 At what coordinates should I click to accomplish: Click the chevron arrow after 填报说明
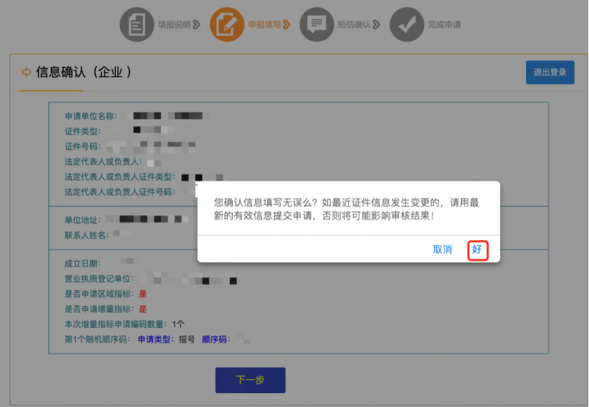point(197,25)
